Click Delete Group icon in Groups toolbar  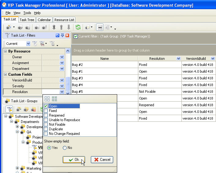[x=33, y=110]
